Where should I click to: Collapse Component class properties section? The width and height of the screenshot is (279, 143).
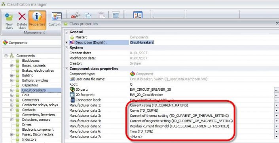66,69
